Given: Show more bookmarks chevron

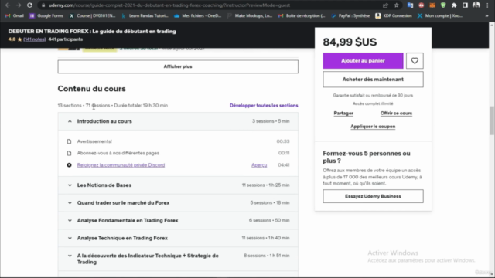Looking at the screenshot, I should click(x=486, y=15).
